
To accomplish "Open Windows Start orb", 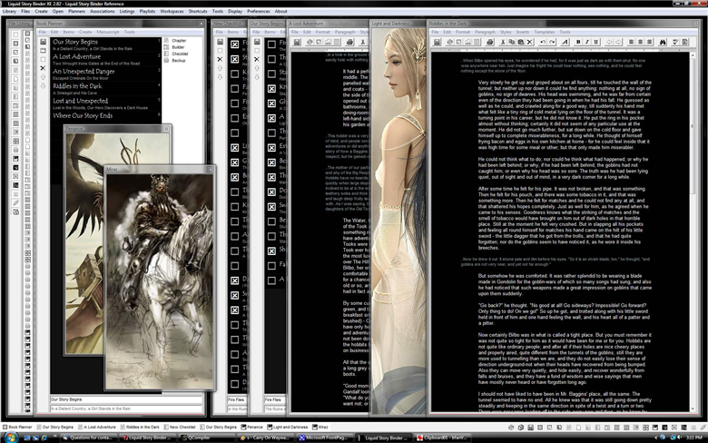I will (x=11, y=438).
